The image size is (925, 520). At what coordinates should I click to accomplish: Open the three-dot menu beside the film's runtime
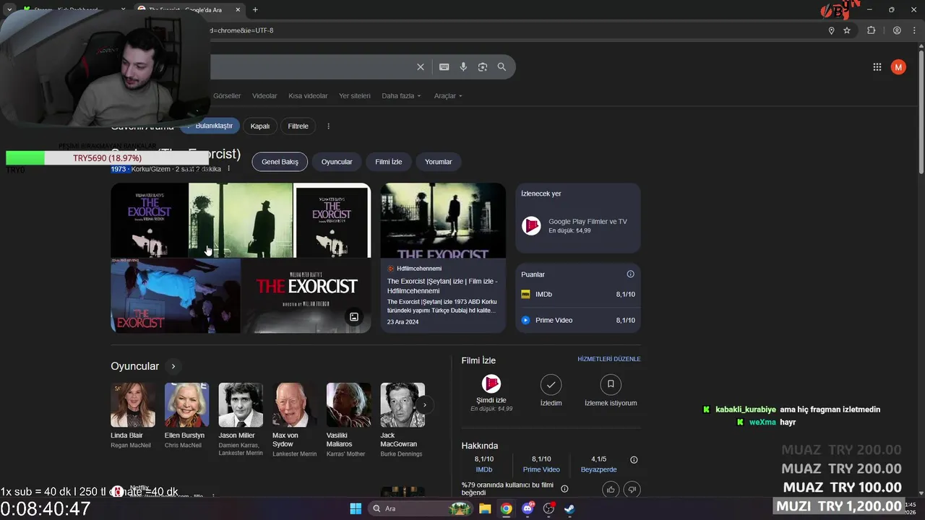click(x=229, y=168)
